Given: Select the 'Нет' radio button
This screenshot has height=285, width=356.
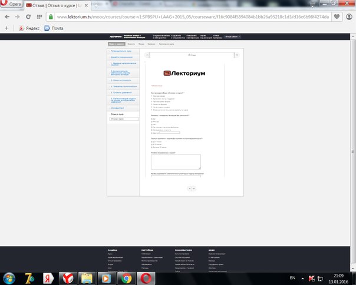Looking at the screenshot, I should pos(151,125).
